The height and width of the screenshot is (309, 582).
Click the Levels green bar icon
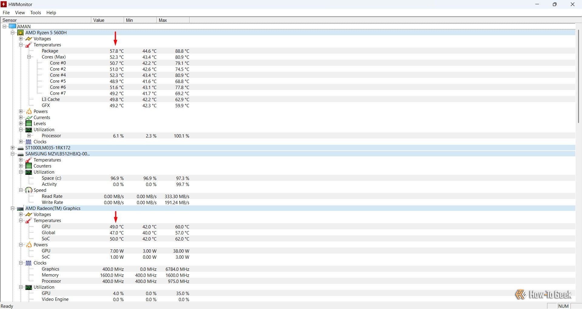click(29, 124)
